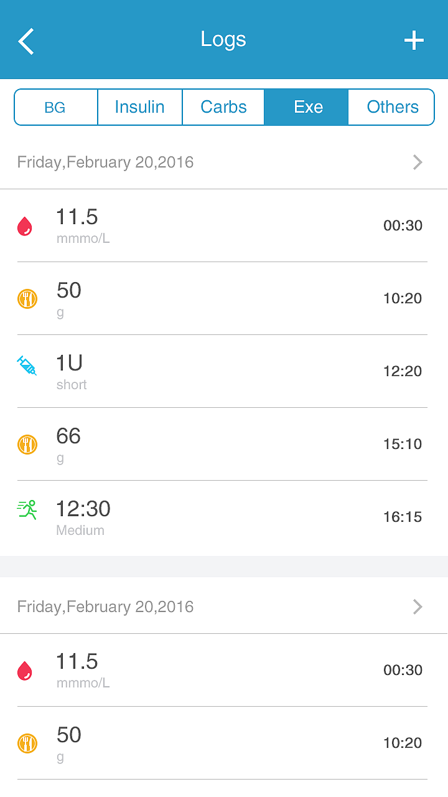Select the Exe tab
This screenshot has width=448, height=797.
[x=308, y=107]
